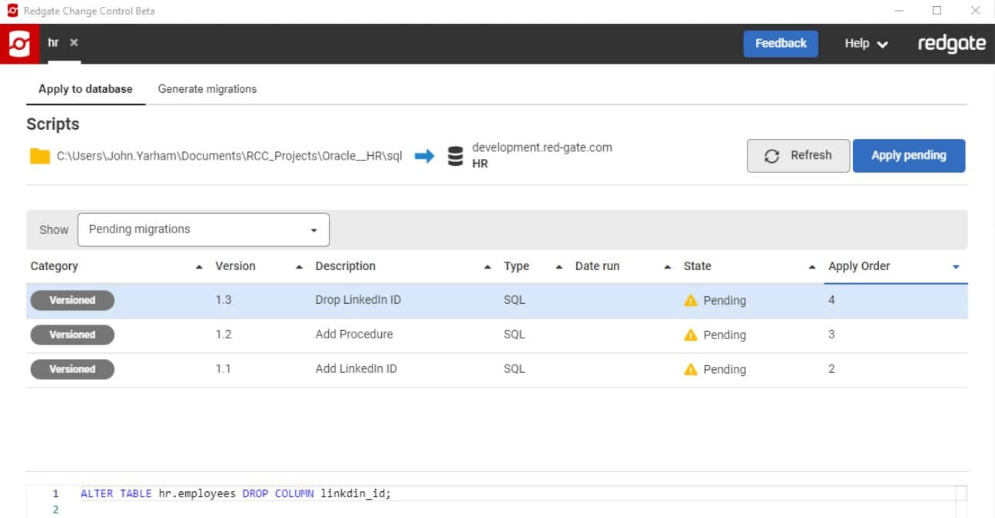The width and height of the screenshot is (995, 518).
Task: Click version 1.3 cell
Action: coord(224,300)
